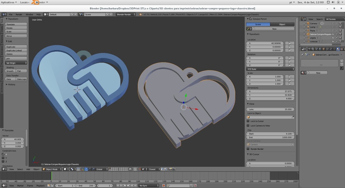345x188 pixels.
Task: Enable the Y constraint axis checkbox
Action: tap(3, 158)
